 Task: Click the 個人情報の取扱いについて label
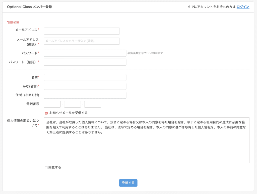(x=23, y=123)
